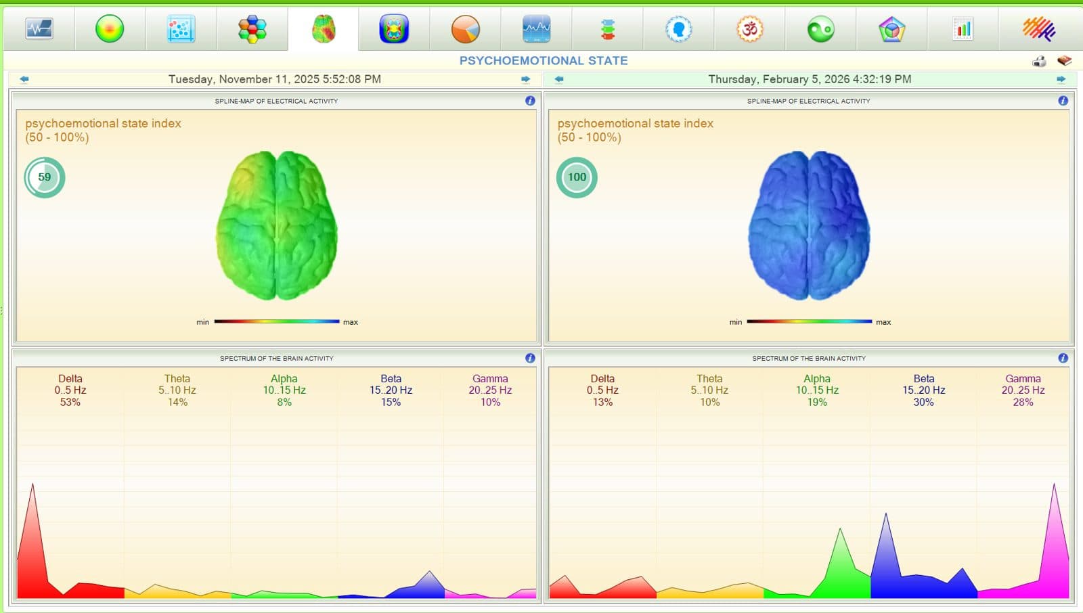Click the right Beta 30% label
The width and height of the screenshot is (1083, 613).
pyautogui.click(x=923, y=390)
